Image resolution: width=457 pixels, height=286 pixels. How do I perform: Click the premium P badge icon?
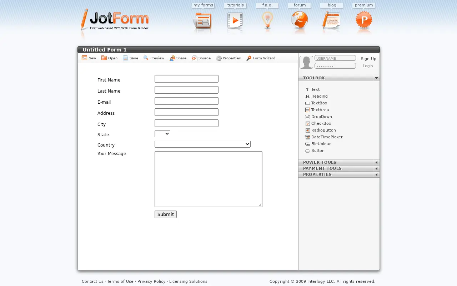364,20
